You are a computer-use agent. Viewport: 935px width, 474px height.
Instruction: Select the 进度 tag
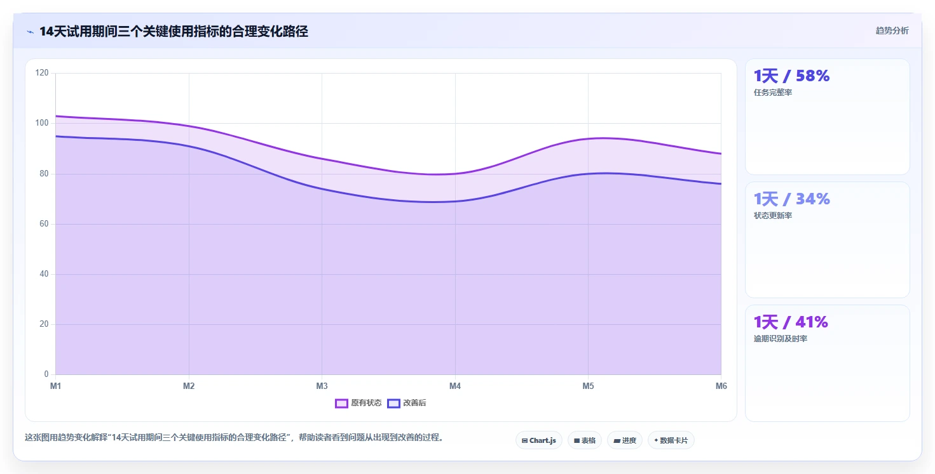pyautogui.click(x=625, y=440)
